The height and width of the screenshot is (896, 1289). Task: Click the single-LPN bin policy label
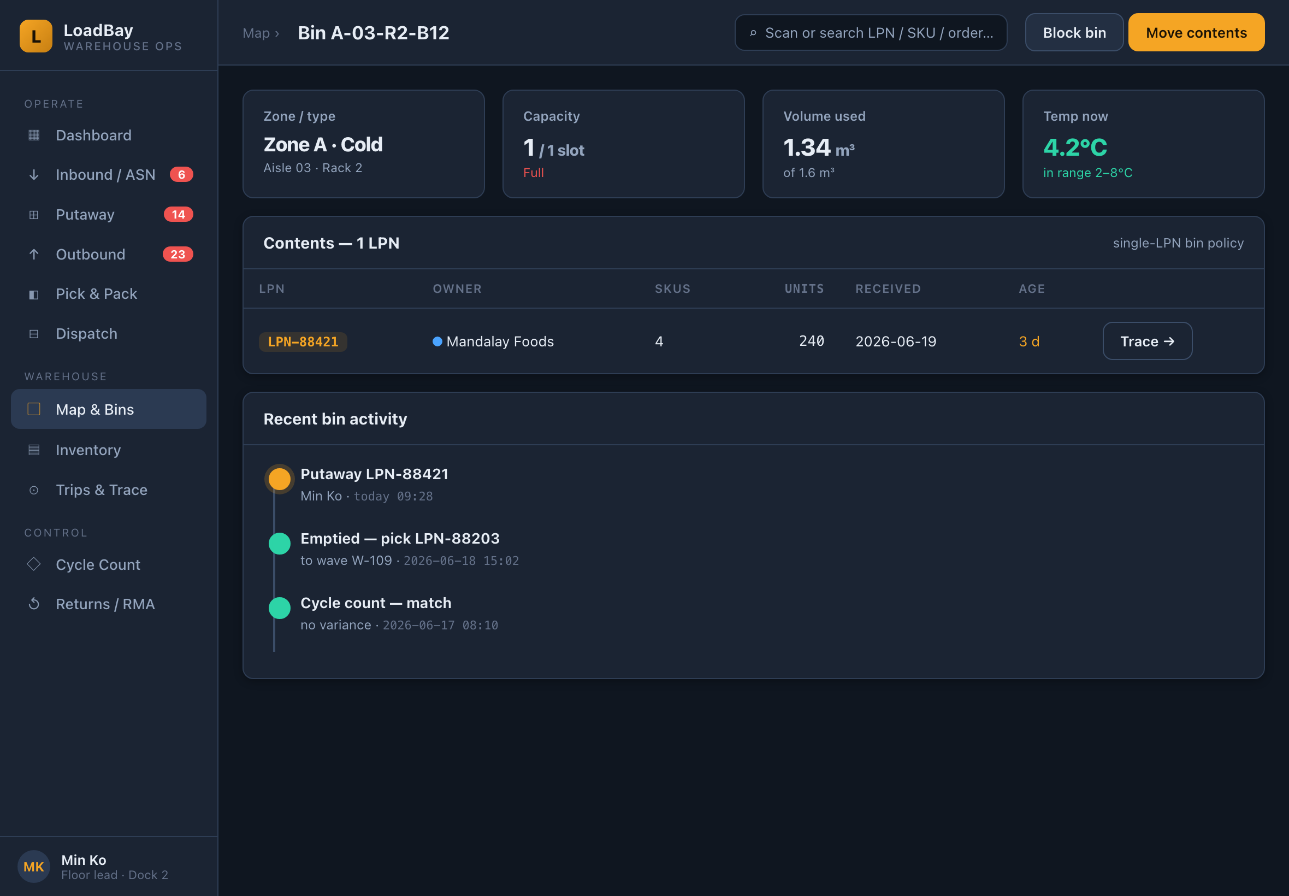pyautogui.click(x=1178, y=243)
